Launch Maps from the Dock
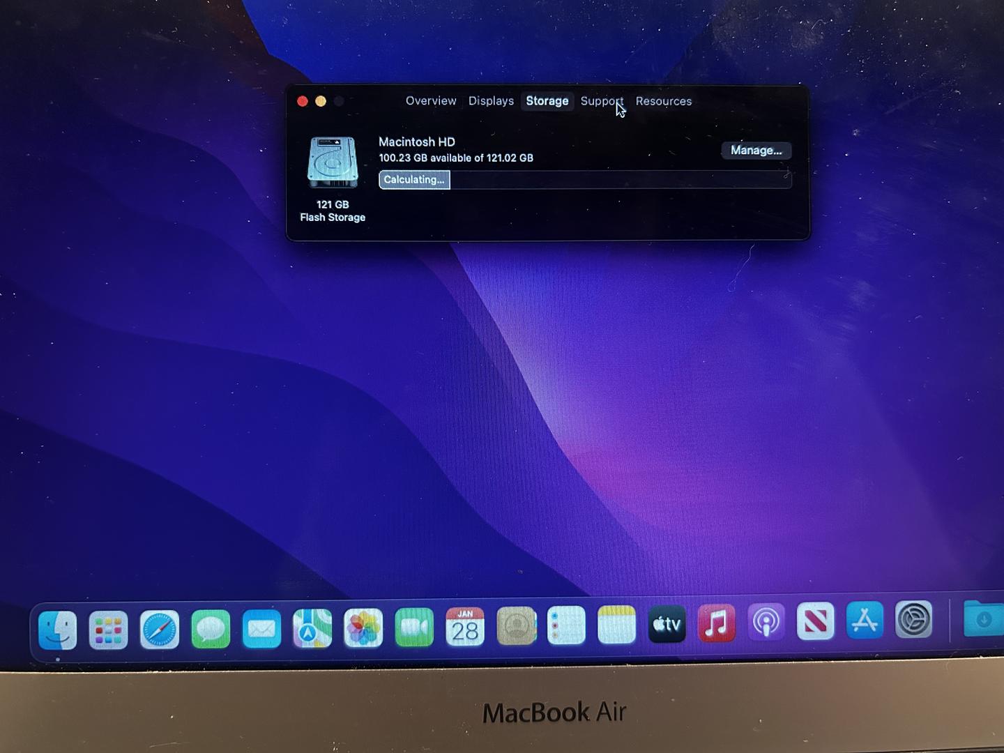The width and height of the screenshot is (1004, 753). 312,628
